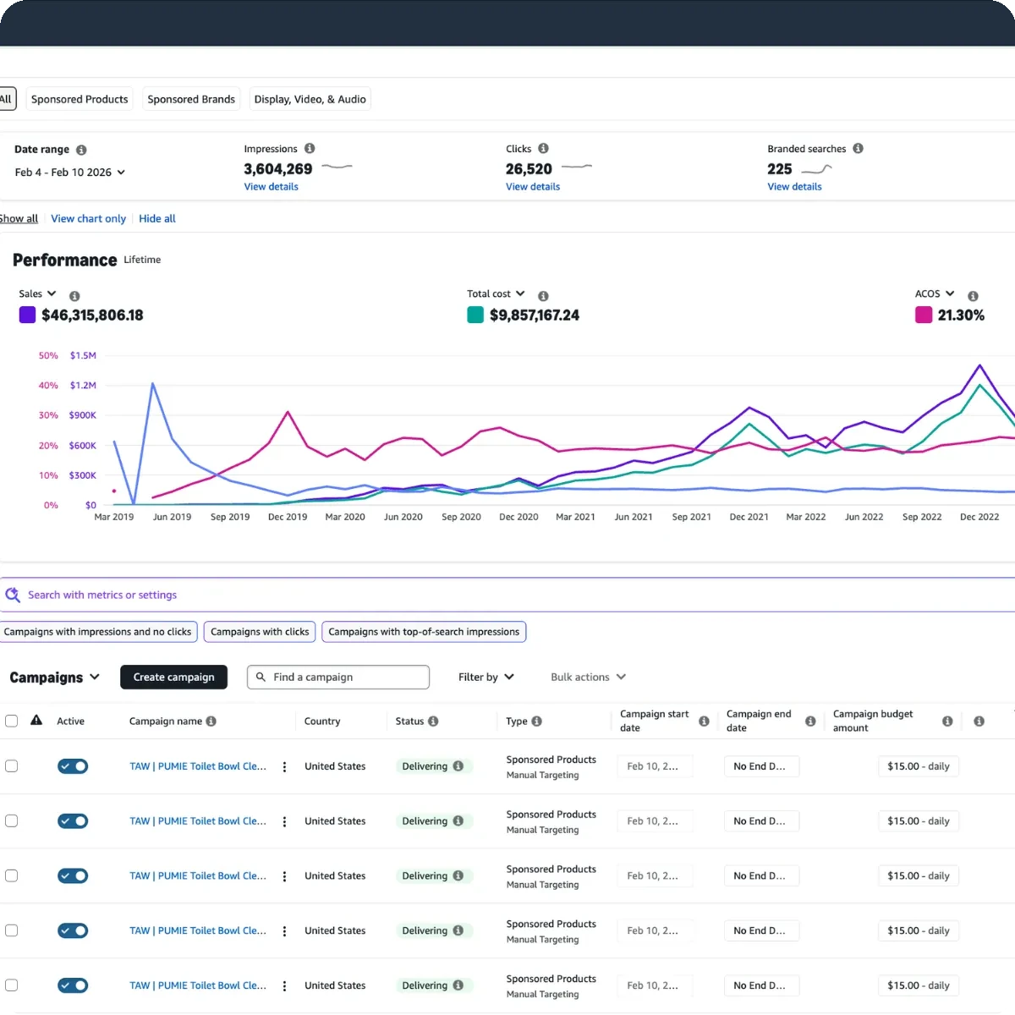This screenshot has width=1015, height=1015.
Task: Click the Campaign name column info icon
Action: click(211, 721)
